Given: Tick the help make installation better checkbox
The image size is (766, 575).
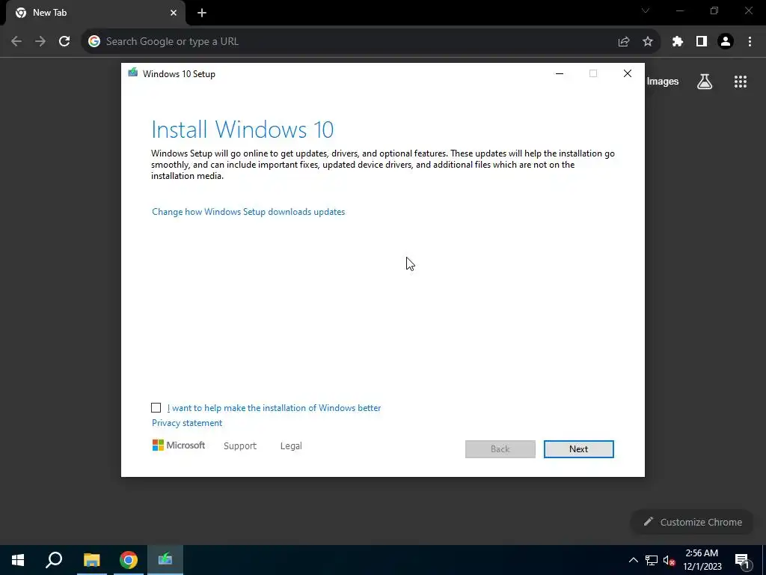Looking at the screenshot, I should (x=156, y=408).
